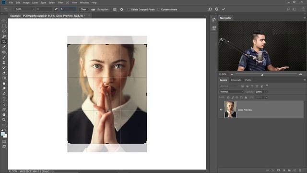The image size is (307, 173).
Task: Toggle the smart object layer filter
Action: point(262,86)
